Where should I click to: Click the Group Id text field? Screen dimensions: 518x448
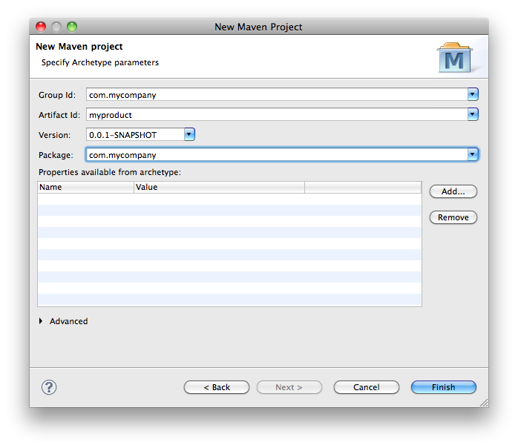(x=277, y=95)
